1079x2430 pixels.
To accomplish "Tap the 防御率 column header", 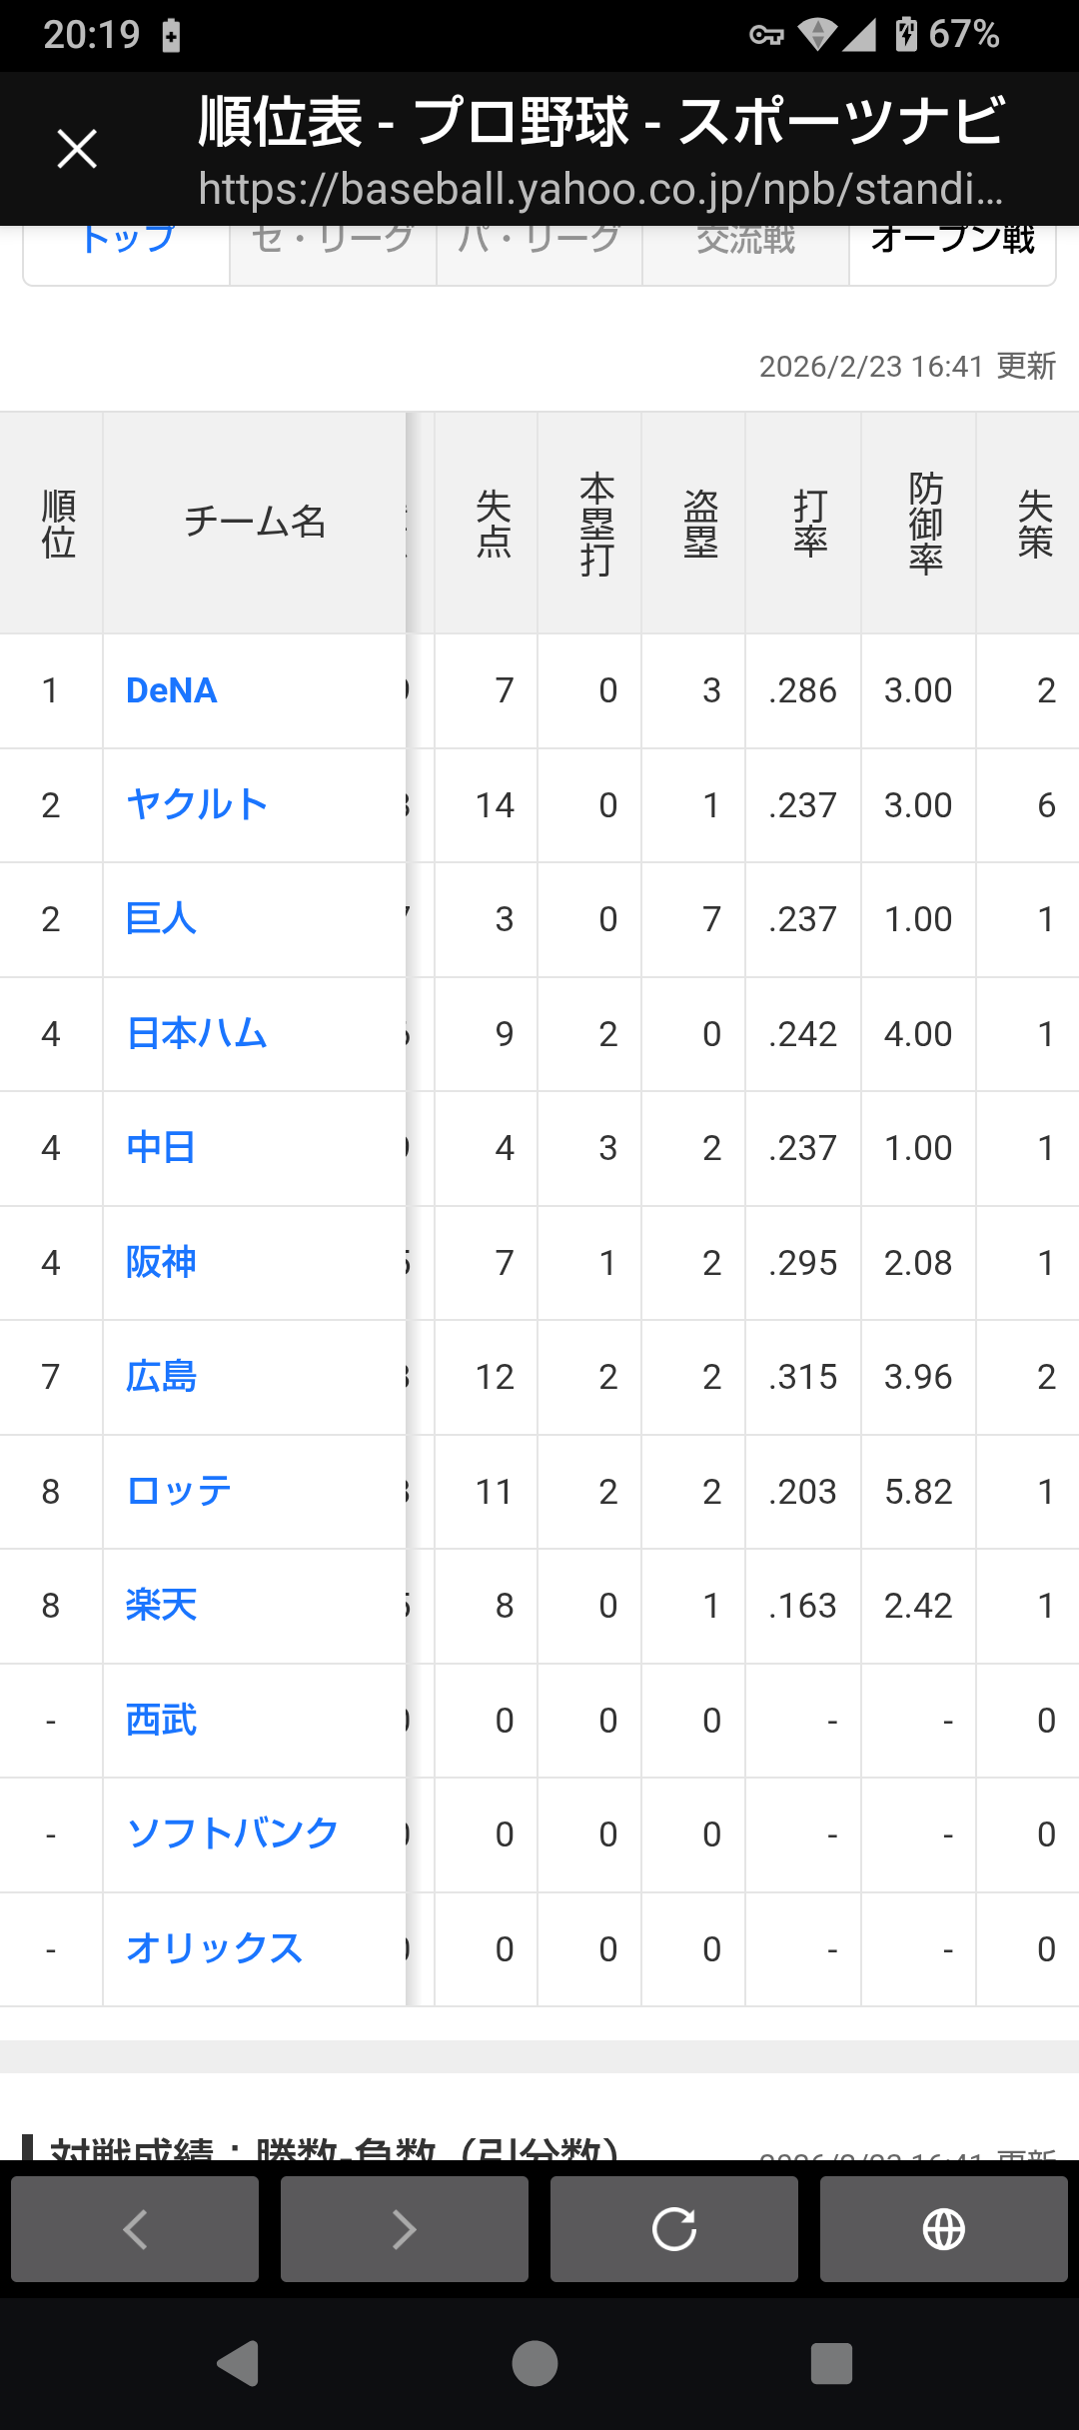I will [x=925, y=523].
